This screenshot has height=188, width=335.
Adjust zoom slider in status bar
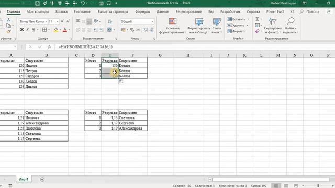(318, 186)
